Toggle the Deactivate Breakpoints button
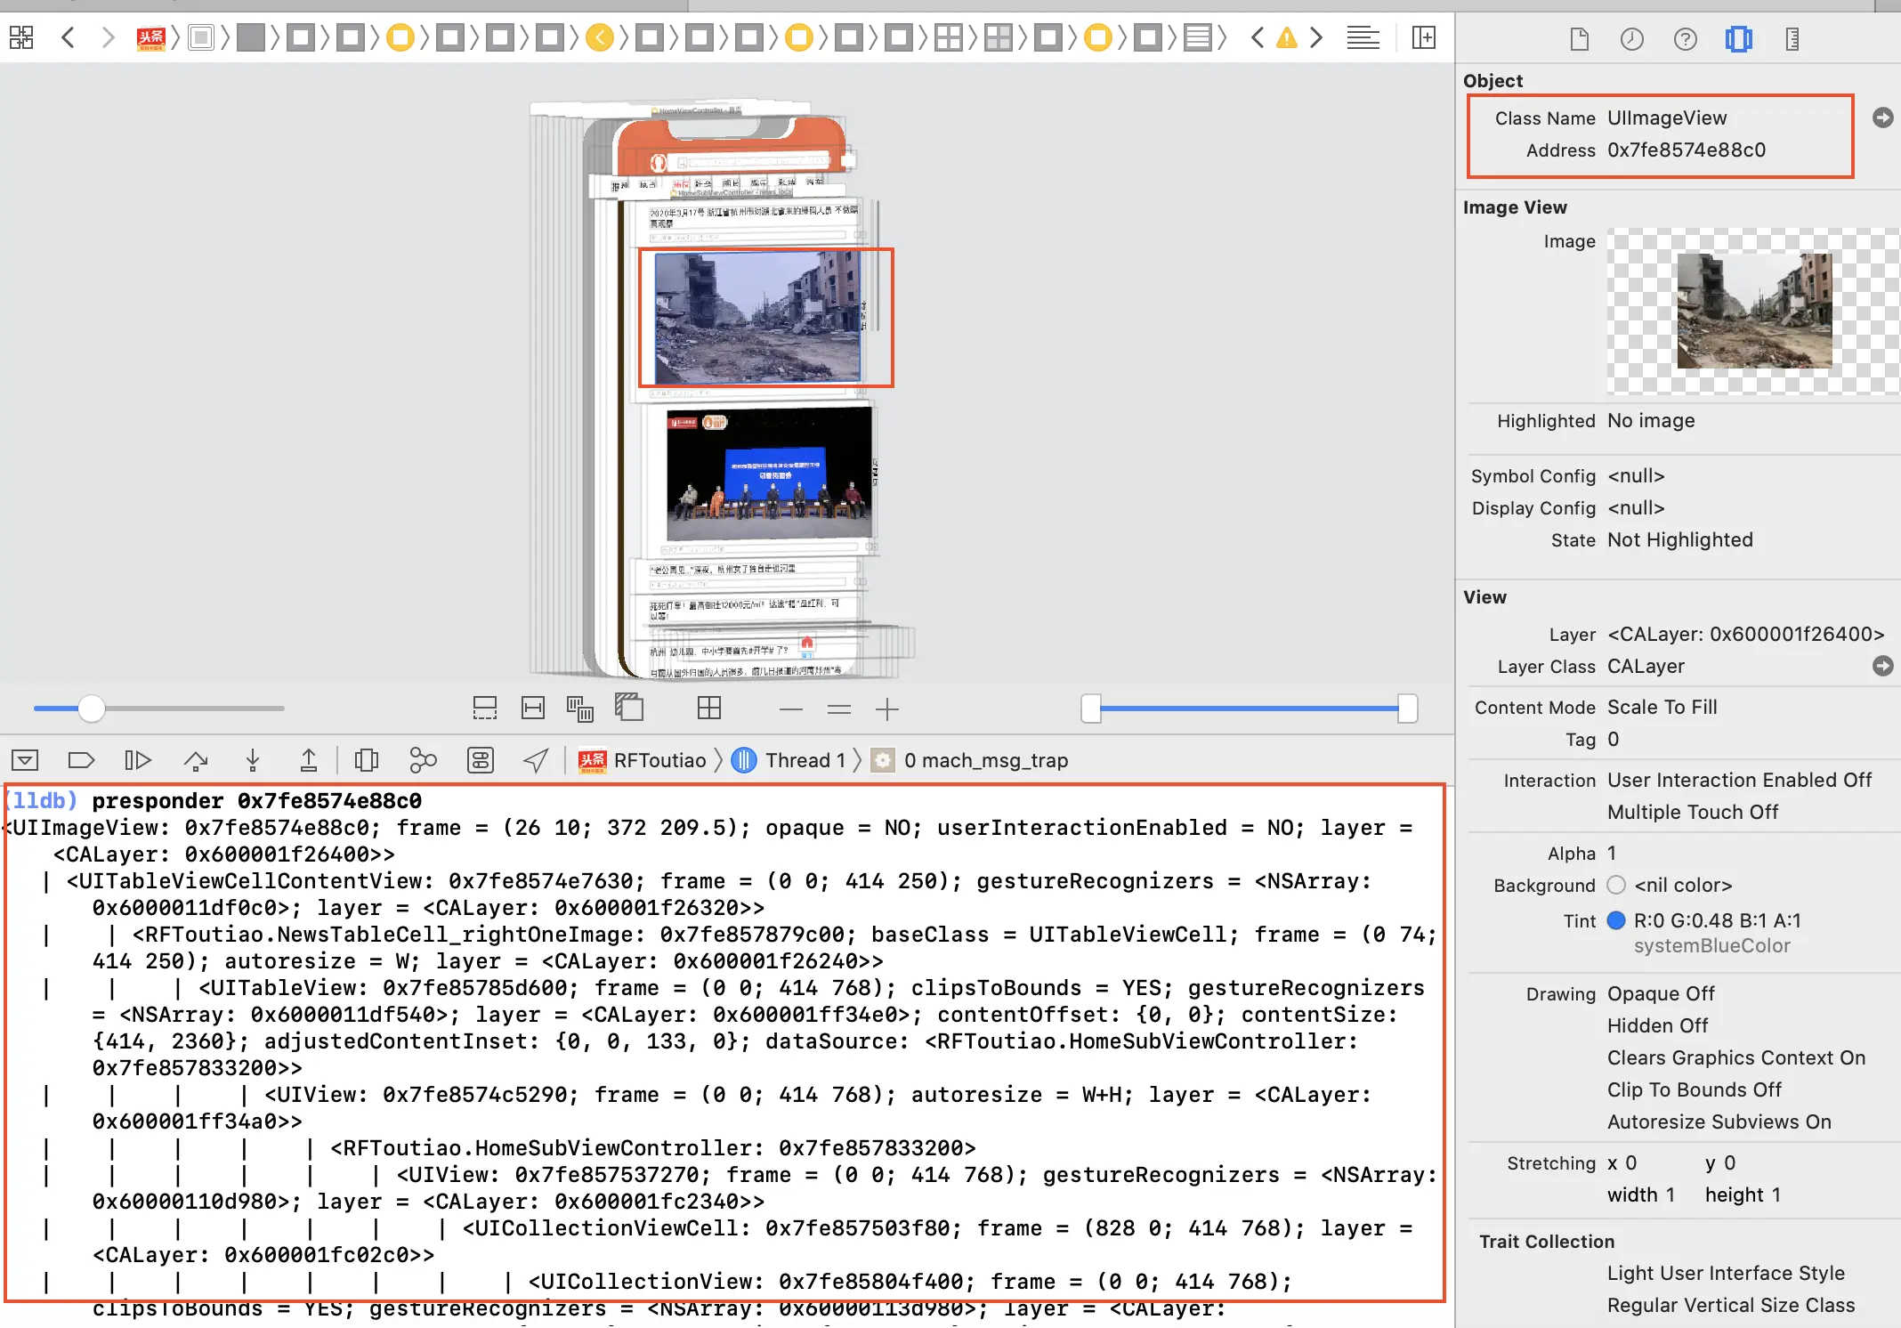 pyautogui.click(x=81, y=760)
